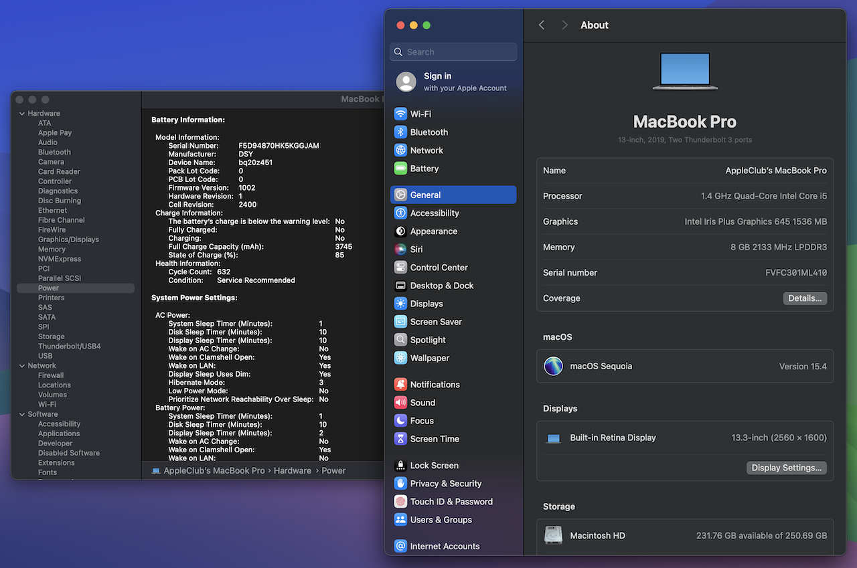The image size is (857, 568).
Task: Click the Touch ID & Password fingerprint icon
Action: tap(400, 501)
